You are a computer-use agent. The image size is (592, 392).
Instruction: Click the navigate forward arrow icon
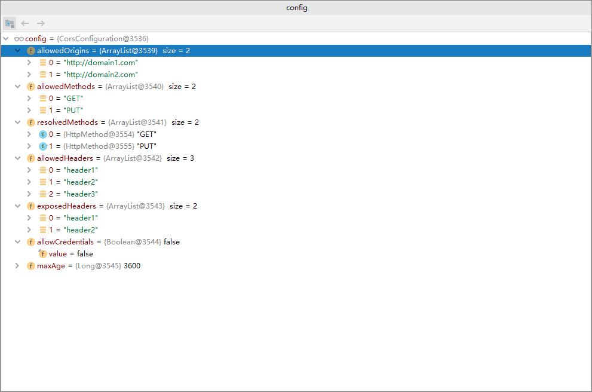point(41,23)
